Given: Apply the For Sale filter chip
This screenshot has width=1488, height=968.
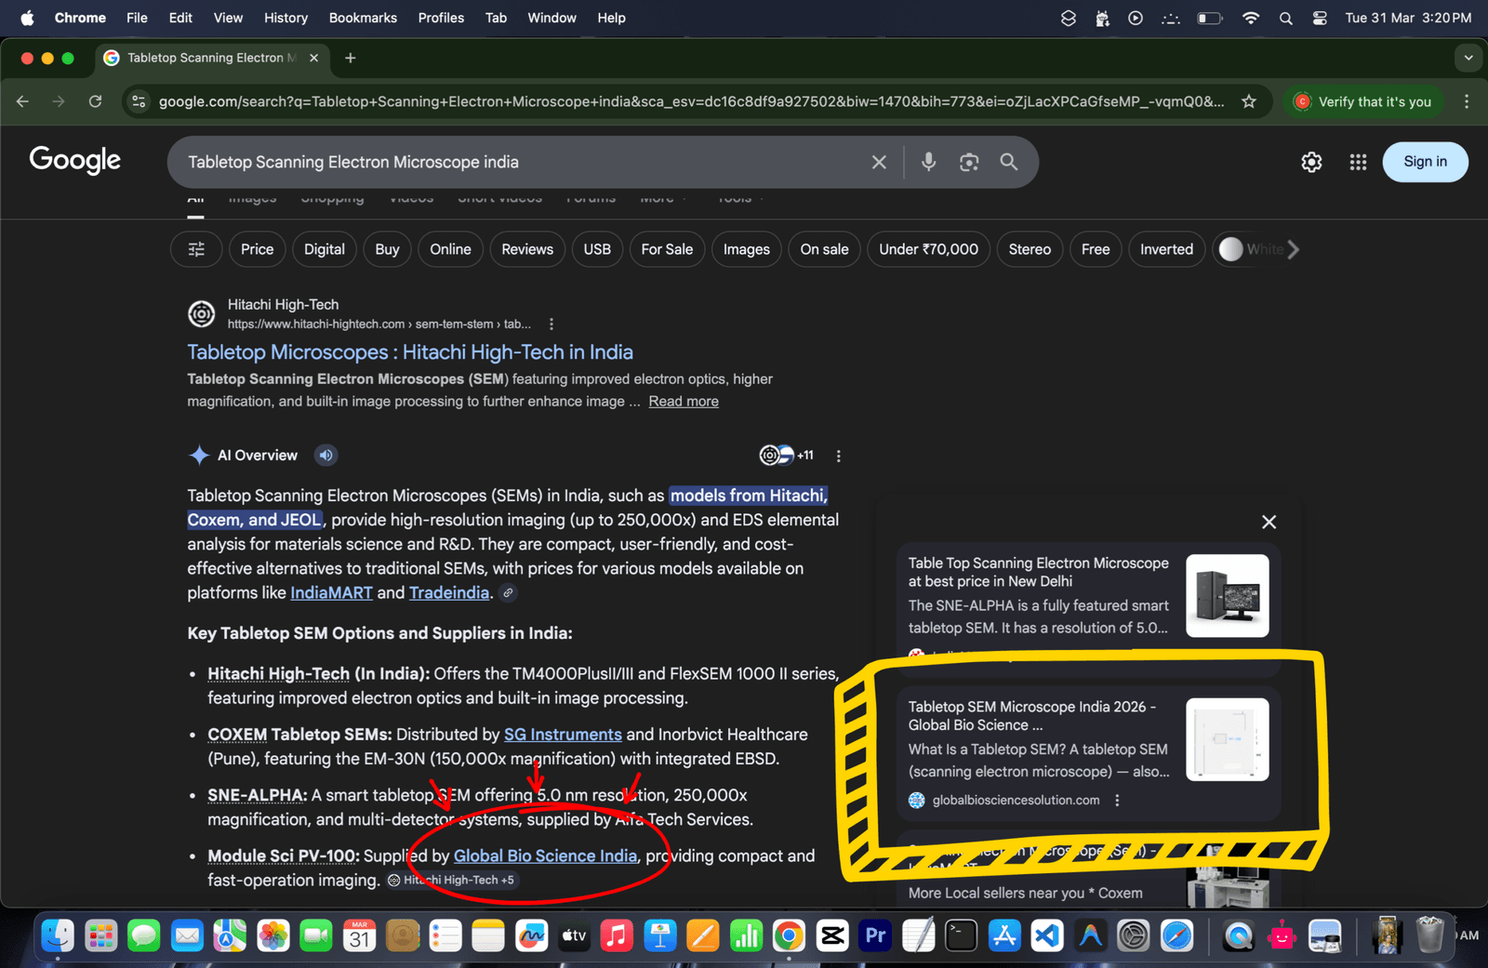Looking at the screenshot, I should pyautogui.click(x=667, y=249).
